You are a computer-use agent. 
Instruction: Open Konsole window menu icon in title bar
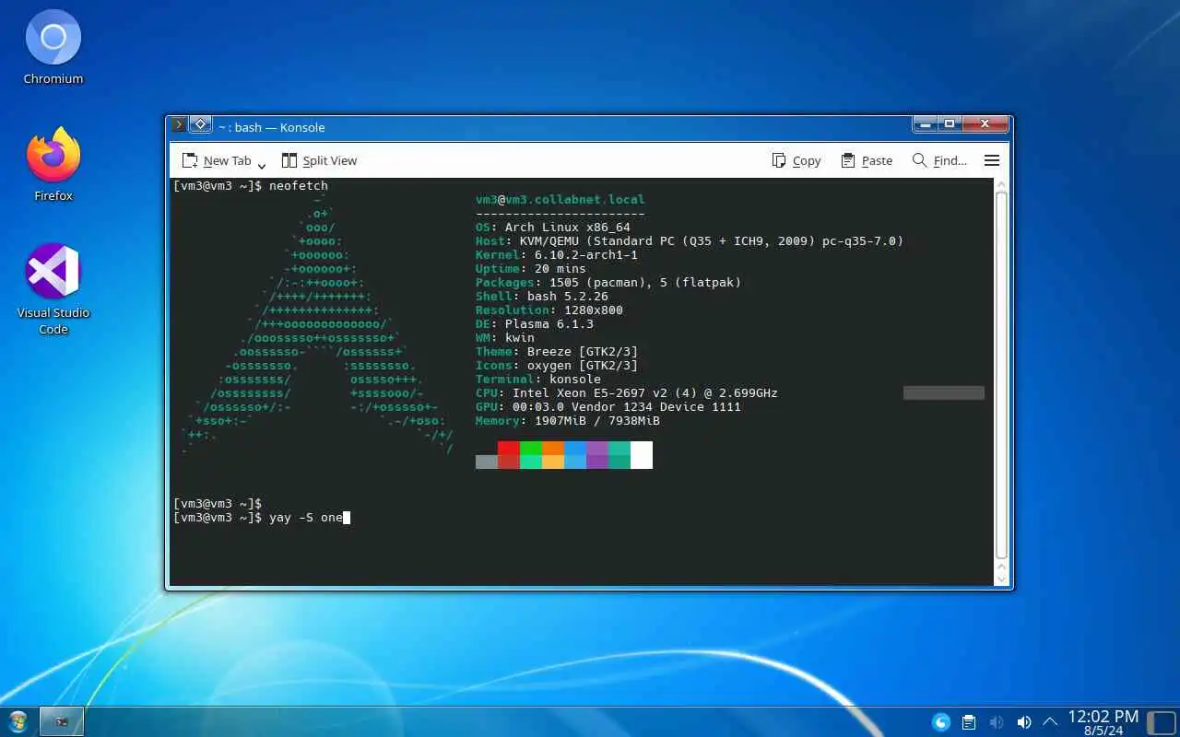coord(180,124)
